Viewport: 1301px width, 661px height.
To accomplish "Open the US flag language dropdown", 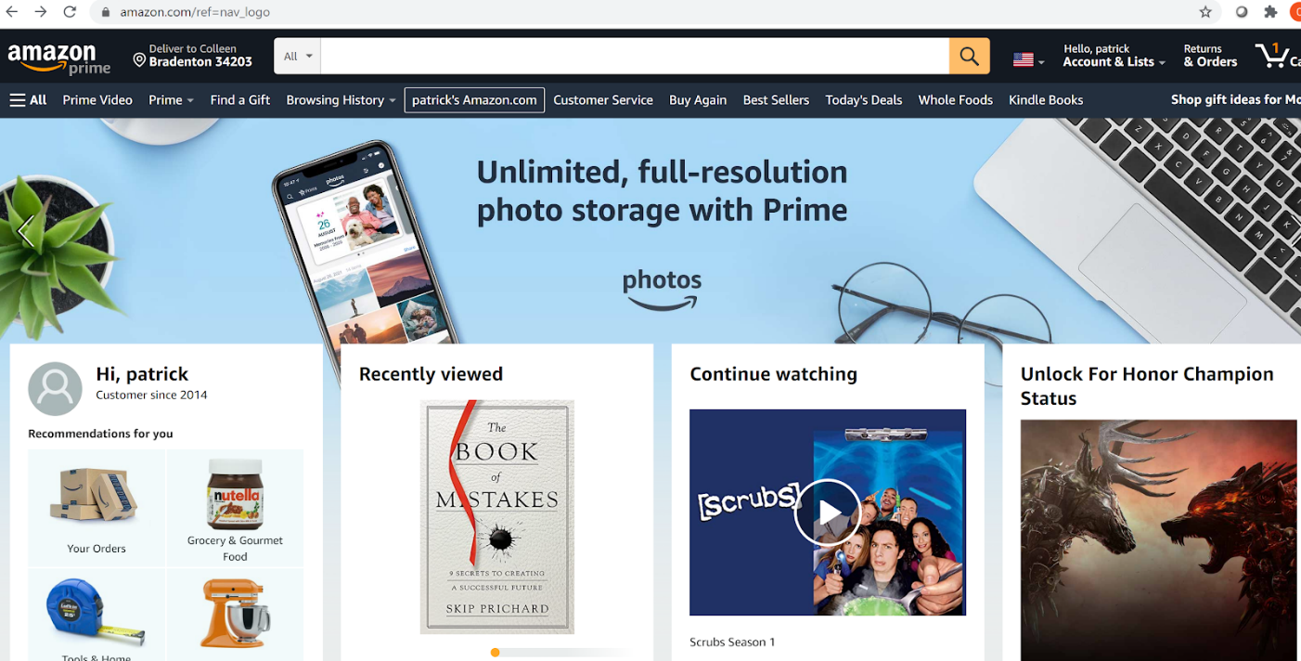I will point(1028,59).
